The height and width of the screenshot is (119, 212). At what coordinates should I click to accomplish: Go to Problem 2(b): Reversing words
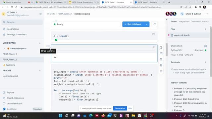(x=190, y=105)
